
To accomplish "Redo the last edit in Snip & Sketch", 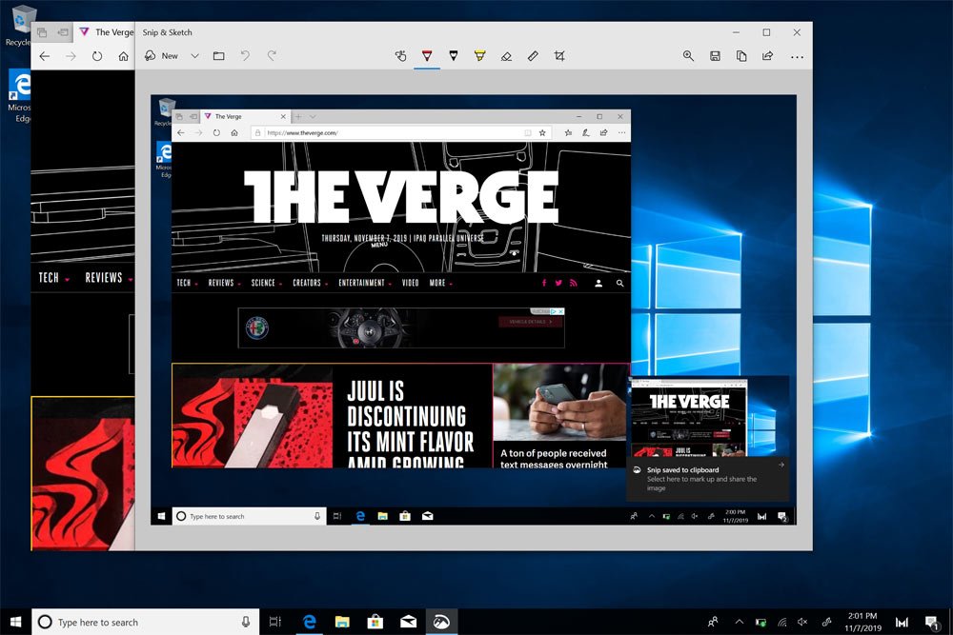I will point(272,56).
